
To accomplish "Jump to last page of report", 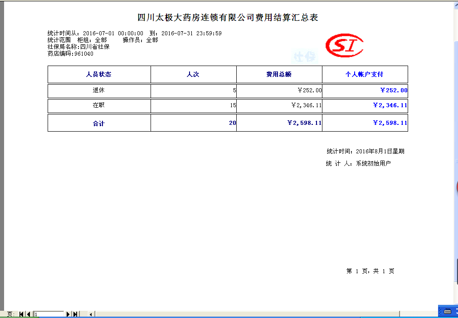I will tap(75, 314).
